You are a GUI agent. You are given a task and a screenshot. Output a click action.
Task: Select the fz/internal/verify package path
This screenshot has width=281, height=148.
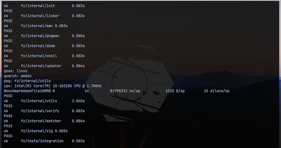(x=40, y=111)
